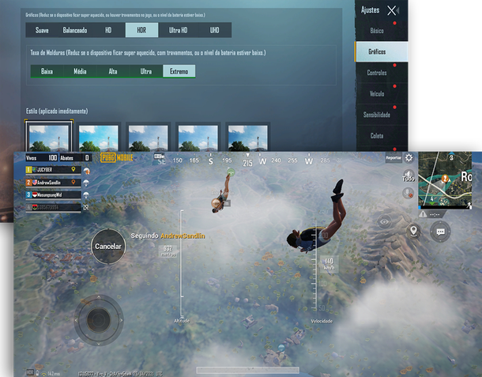
Task: Tap the Wi-Fi ping indicator 142ms
Action: coord(51,373)
